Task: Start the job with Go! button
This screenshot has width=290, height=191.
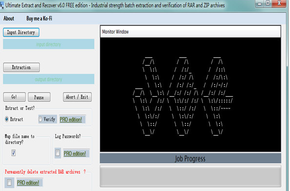Action: tap(15, 97)
